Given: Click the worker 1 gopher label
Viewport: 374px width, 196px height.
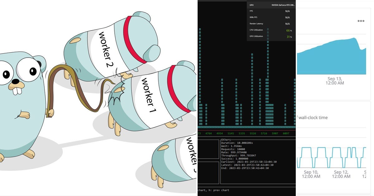Looking at the screenshot, I should pos(149,95).
